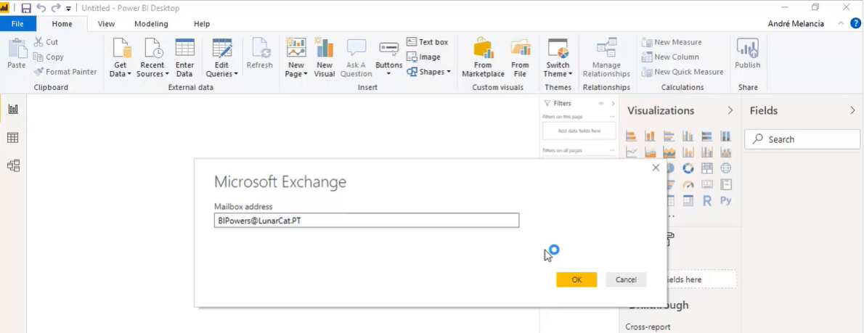Screen dimensions: 864x333
Task: Select the 100% Stacked bar chart visualization
Action: (x=707, y=136)
